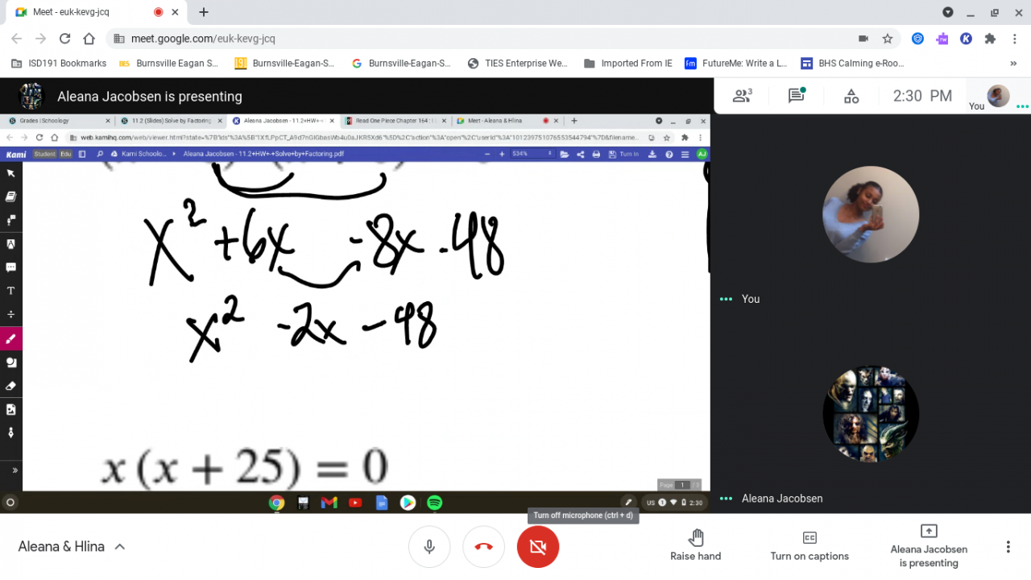Click the You video tile thumbnail
The height and width of the screenshot is (580, 1031).
tap(871, 215)
